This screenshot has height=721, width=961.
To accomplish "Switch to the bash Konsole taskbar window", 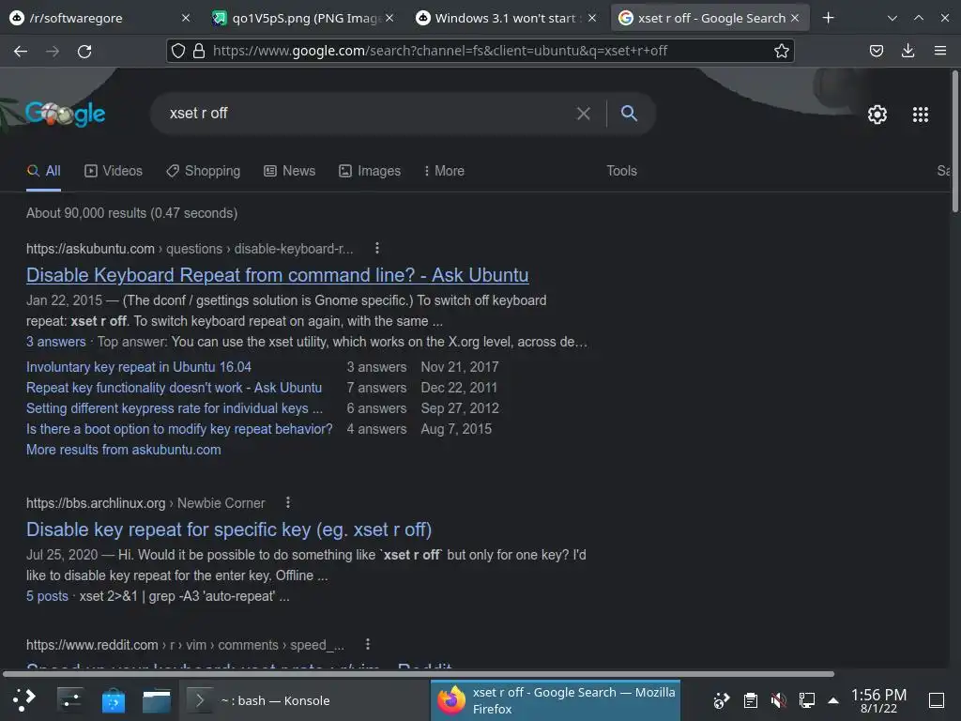I will (x=305, y=700).
